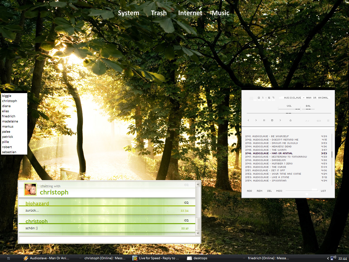Select contact patrick in the buddy list
The width and height of the screenshot is (349, 262).
coord(14,137)
